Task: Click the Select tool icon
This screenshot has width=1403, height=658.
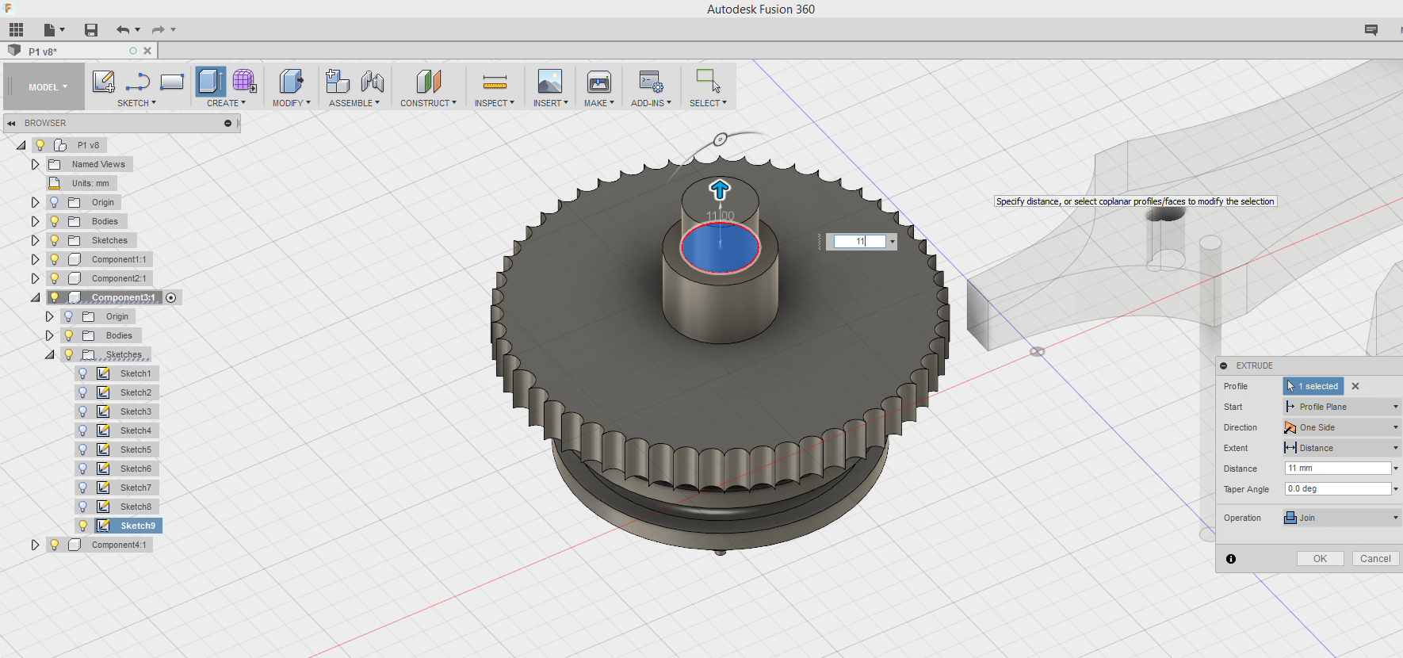Action: [708, 81]
